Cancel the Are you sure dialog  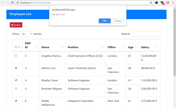118,21
